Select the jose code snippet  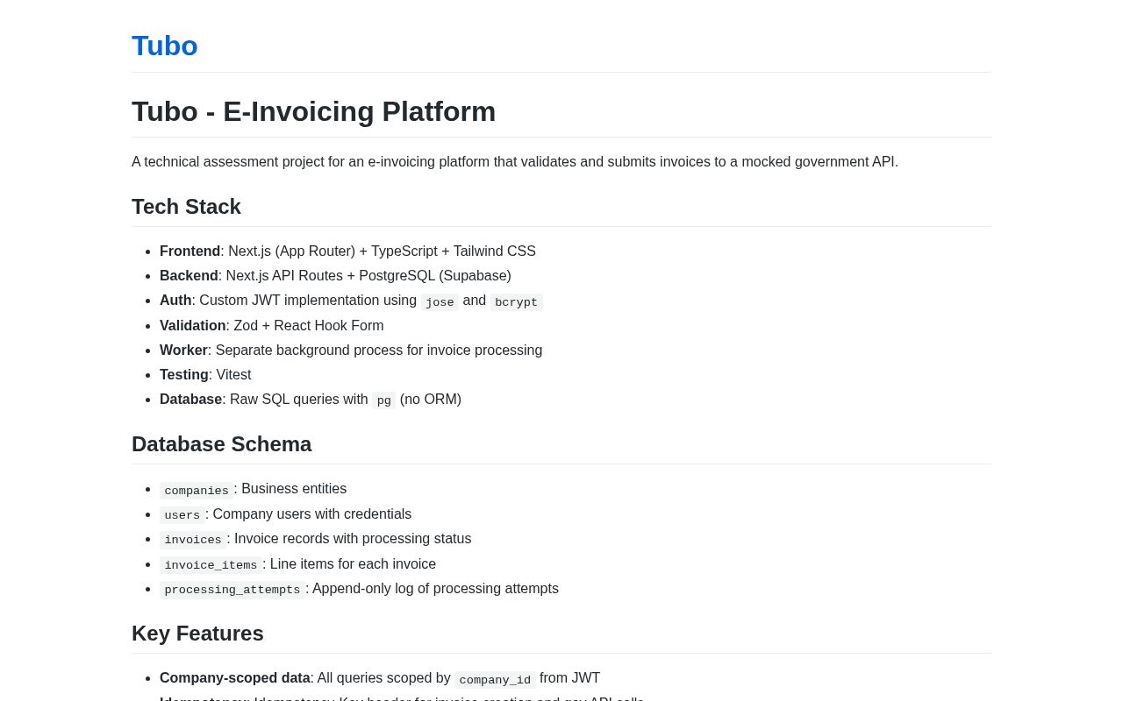click(x=440, y=302)
